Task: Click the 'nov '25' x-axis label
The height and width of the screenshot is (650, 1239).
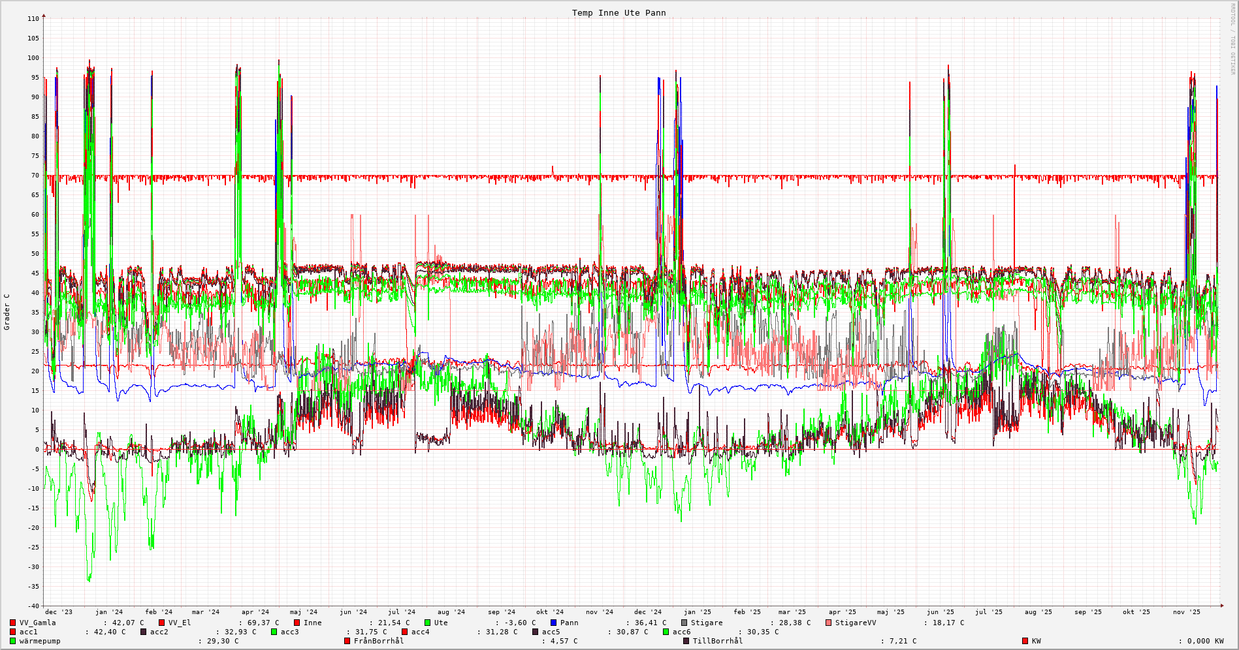Action: [x=1186, y=612]
